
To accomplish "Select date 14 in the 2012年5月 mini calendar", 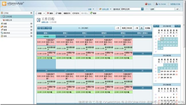I will point(162,71).
